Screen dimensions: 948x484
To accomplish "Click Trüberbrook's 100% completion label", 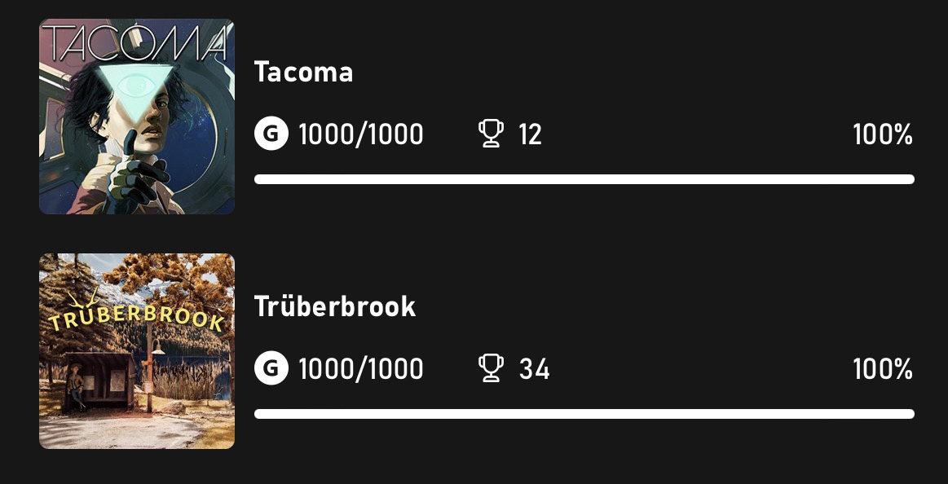I will 883,368.
